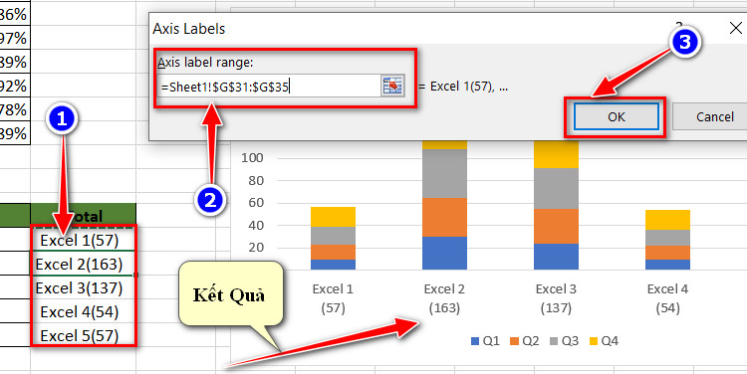Click the Kết Quả callout note
747x374 pixels.
click(x=231, y=294)
